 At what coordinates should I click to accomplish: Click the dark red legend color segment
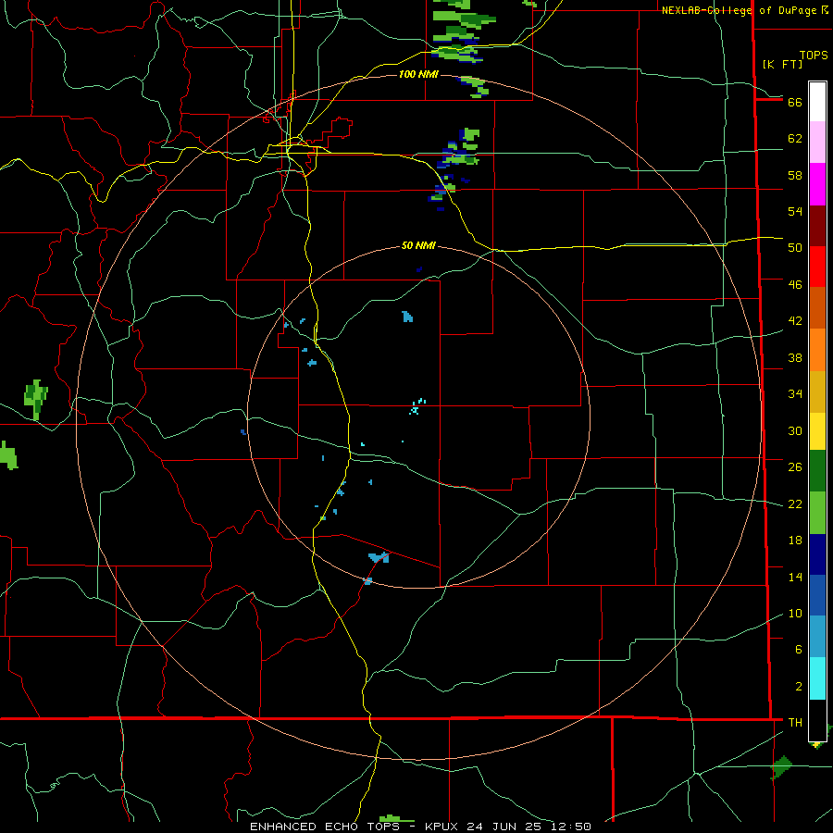(817, 226)
